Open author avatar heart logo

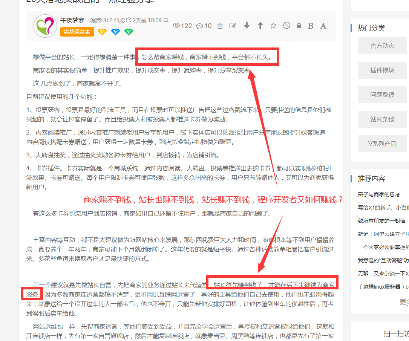[45, 26]
